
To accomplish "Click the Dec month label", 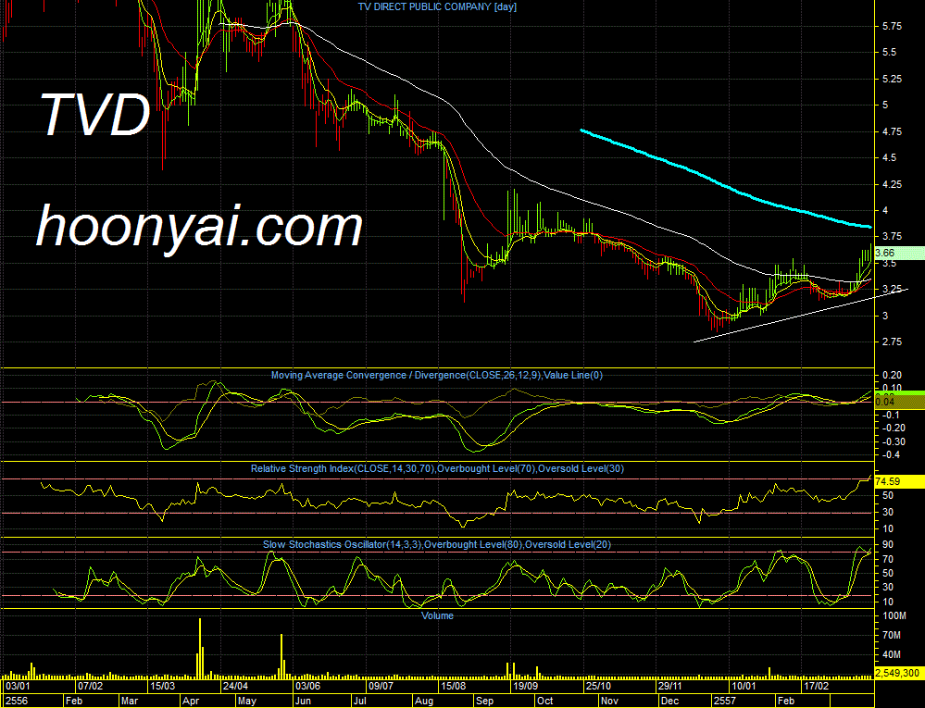I will [x=670, y=701].
